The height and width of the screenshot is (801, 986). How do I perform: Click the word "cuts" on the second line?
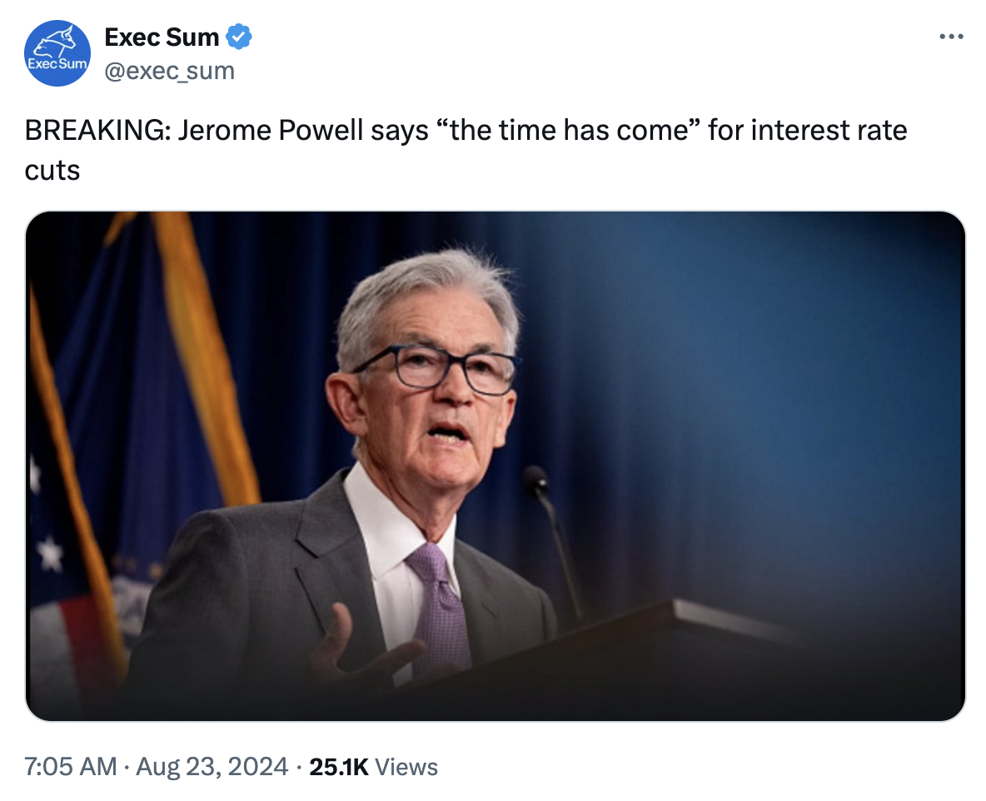[52, 169]
